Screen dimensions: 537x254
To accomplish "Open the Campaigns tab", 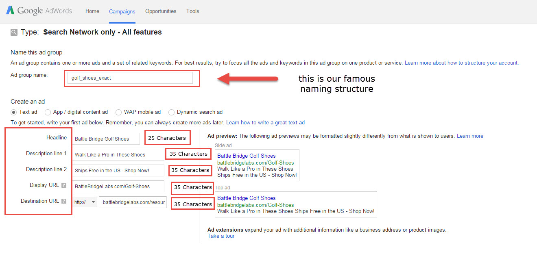I will [x=122, y=11].
